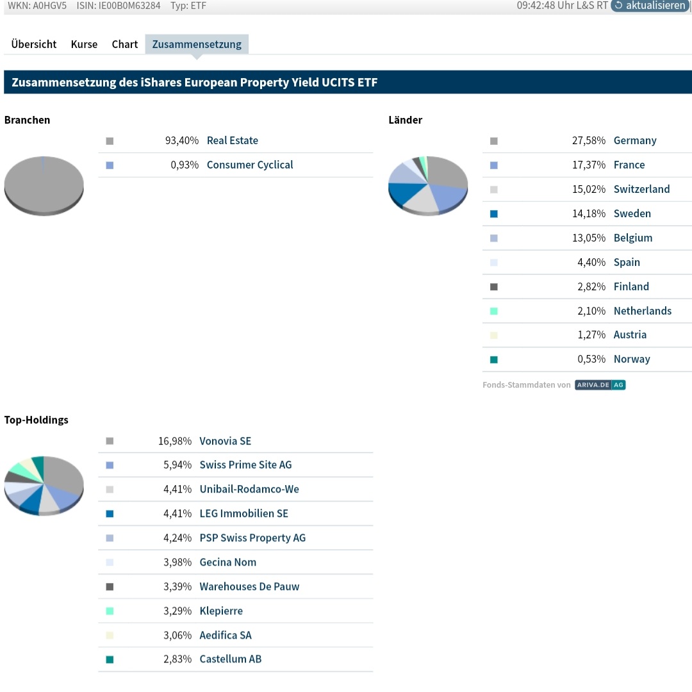Click the 16,98% Vonovia percentage

tap(175, 441)
